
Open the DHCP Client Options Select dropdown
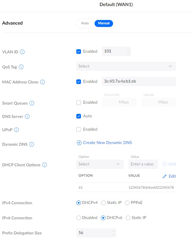(100, 164)
